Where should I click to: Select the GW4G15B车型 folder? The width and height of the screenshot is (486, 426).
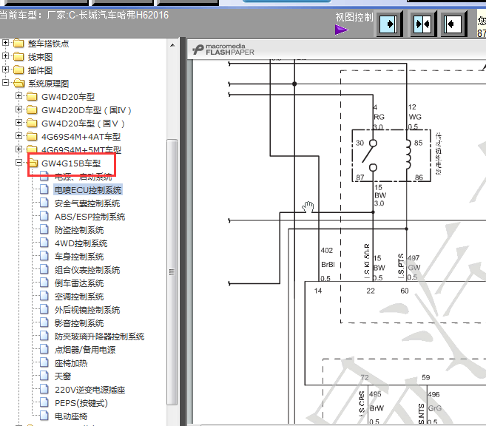(x=71, y=163)
